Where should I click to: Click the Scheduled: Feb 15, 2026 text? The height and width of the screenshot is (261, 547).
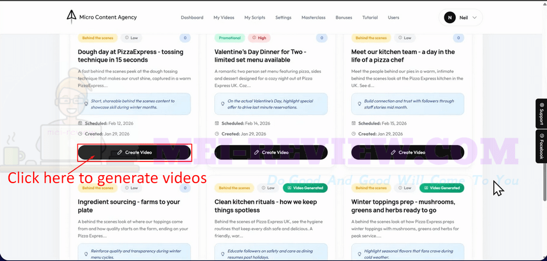pos(382,123)
